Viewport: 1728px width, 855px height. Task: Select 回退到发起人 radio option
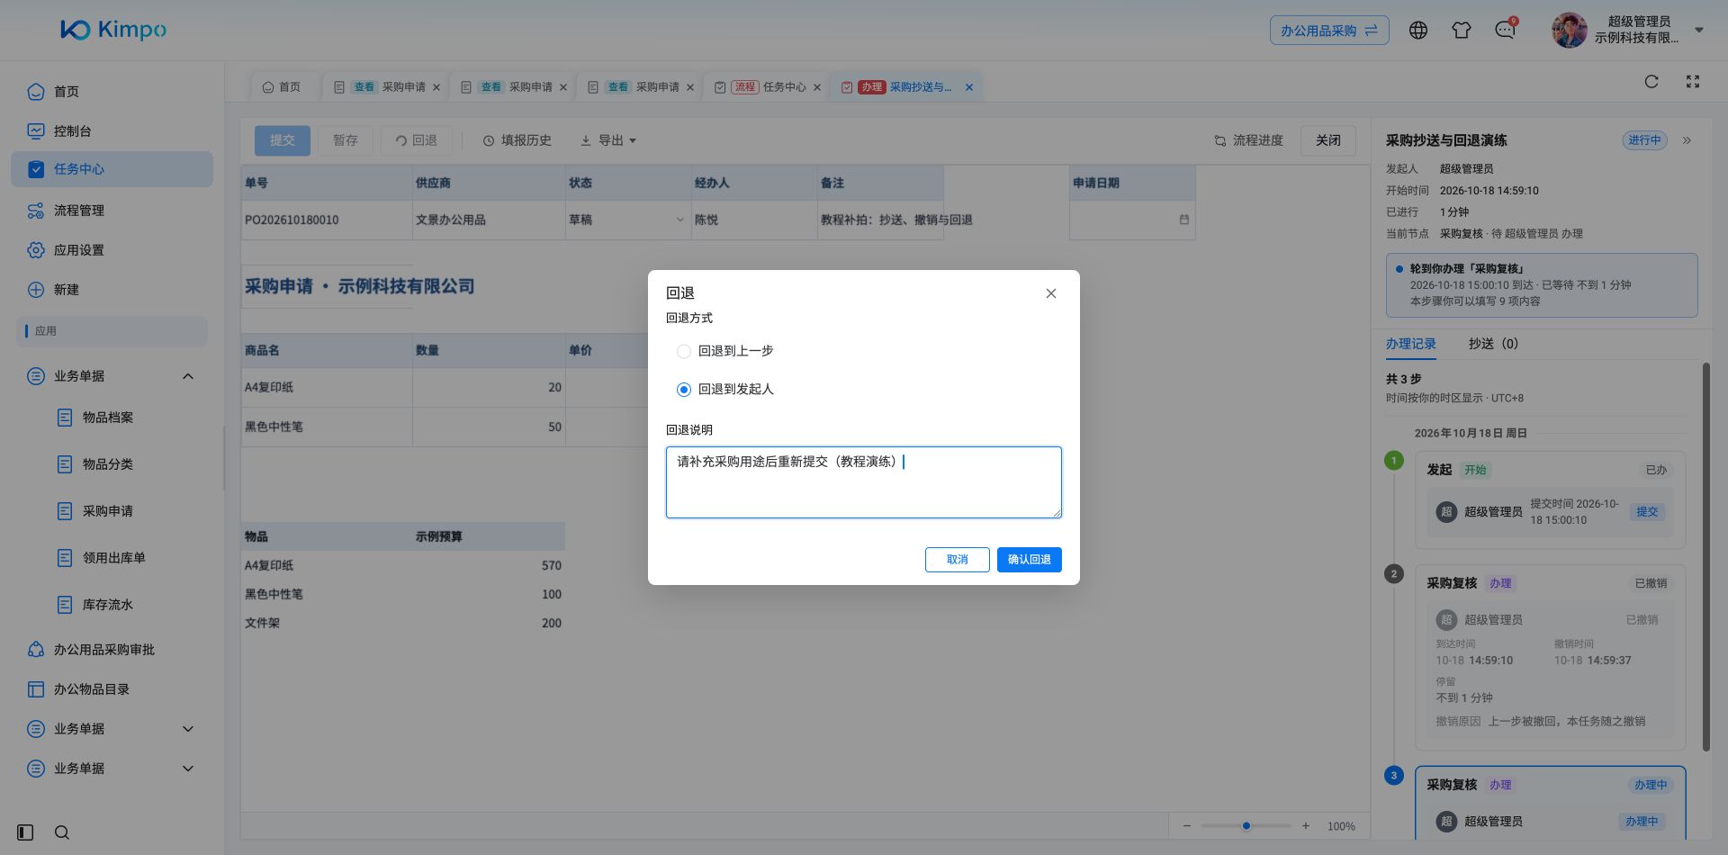pyautogui.click(x=684, y=390)
